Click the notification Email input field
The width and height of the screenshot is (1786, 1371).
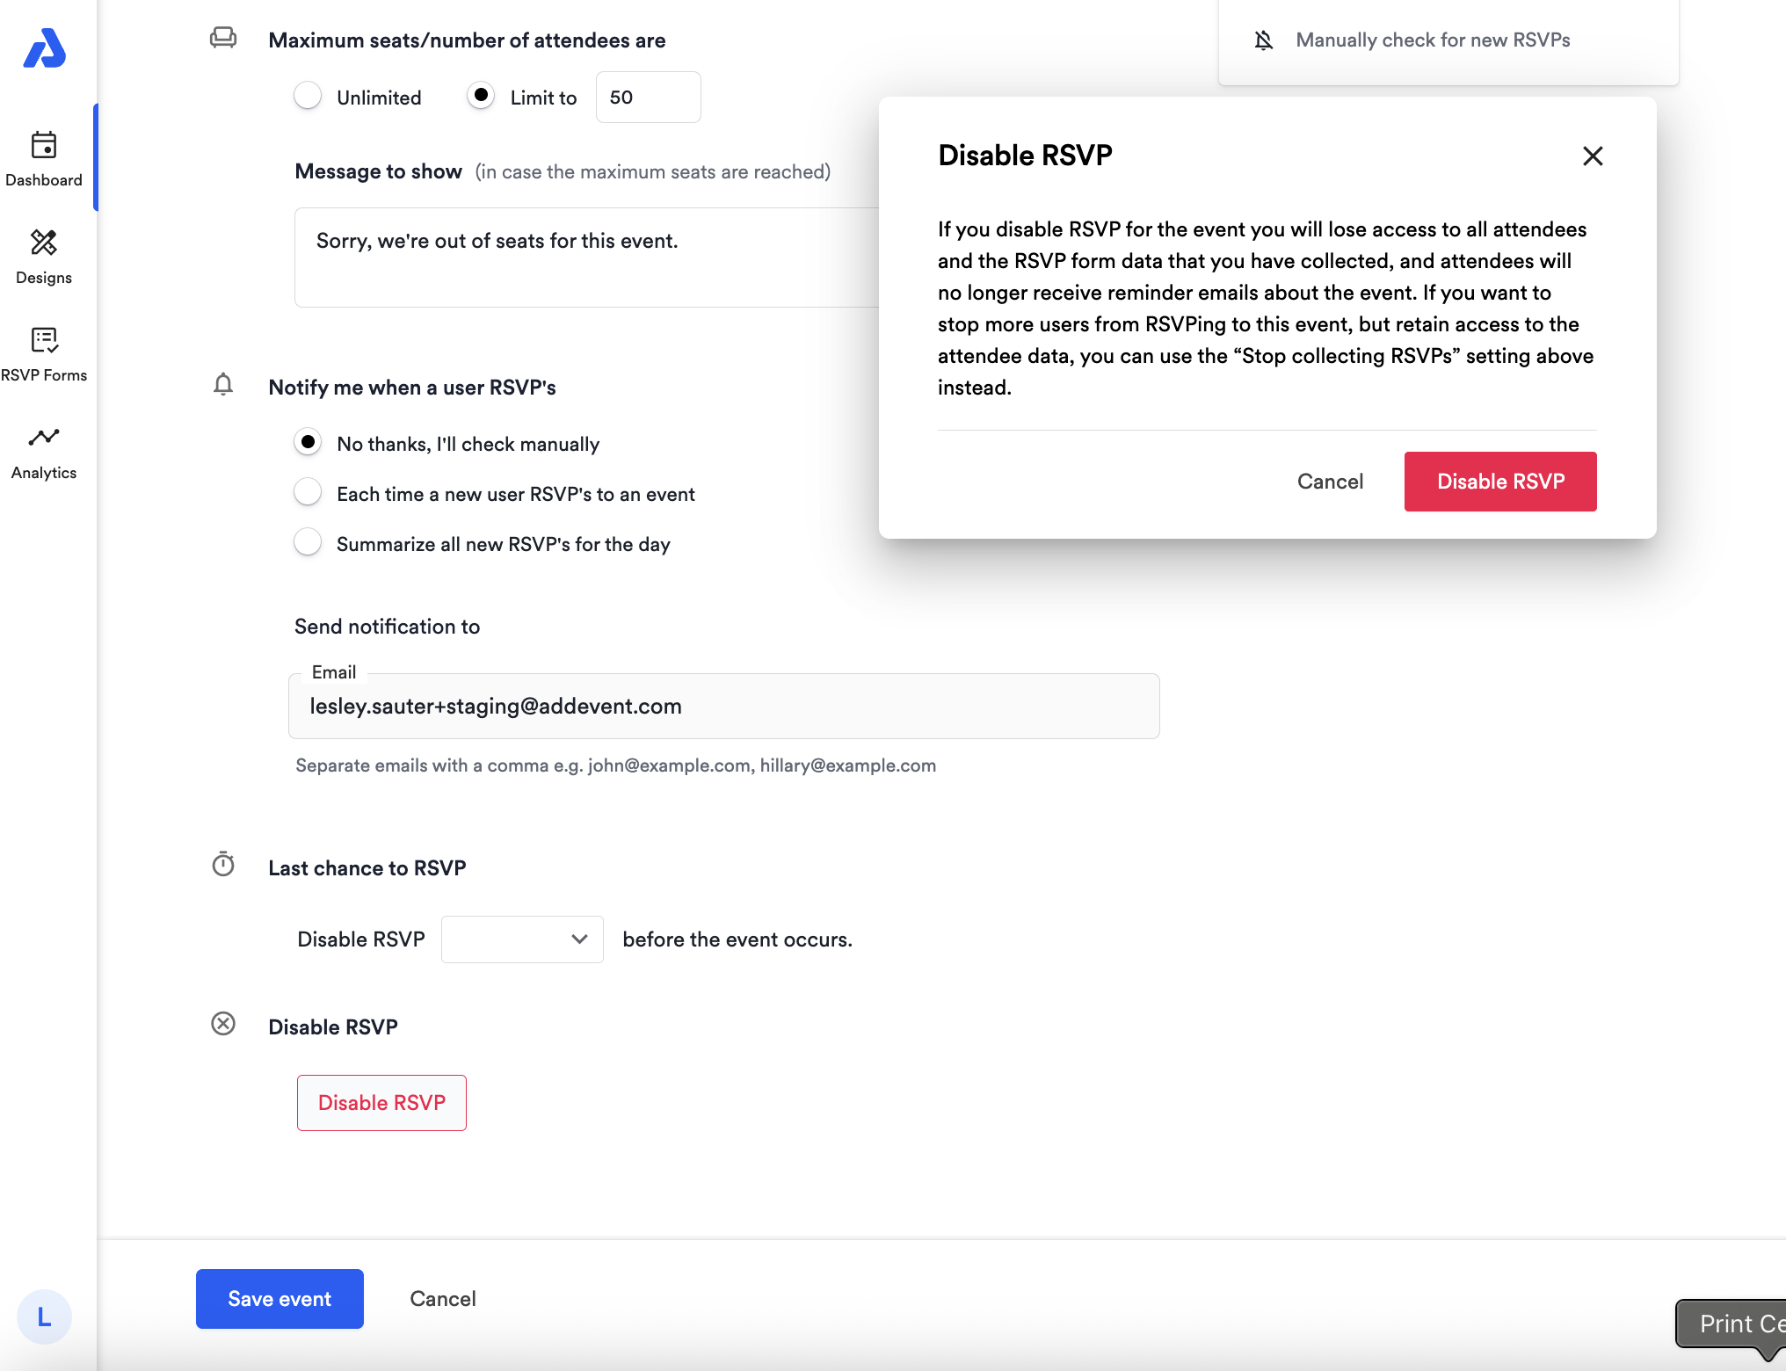click(723, 707)
